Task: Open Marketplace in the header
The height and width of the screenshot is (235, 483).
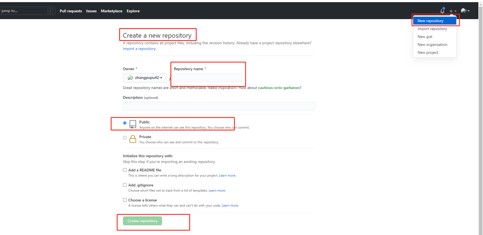Action: click(x=112, y=11)
